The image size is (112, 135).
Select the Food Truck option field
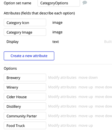25,126
